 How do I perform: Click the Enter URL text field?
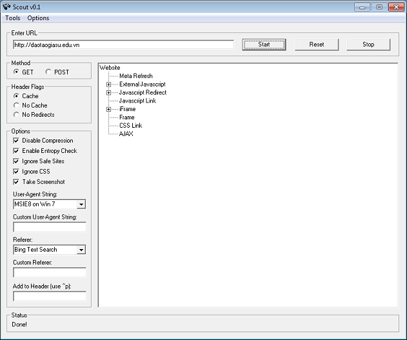click(x=123, y=45)
